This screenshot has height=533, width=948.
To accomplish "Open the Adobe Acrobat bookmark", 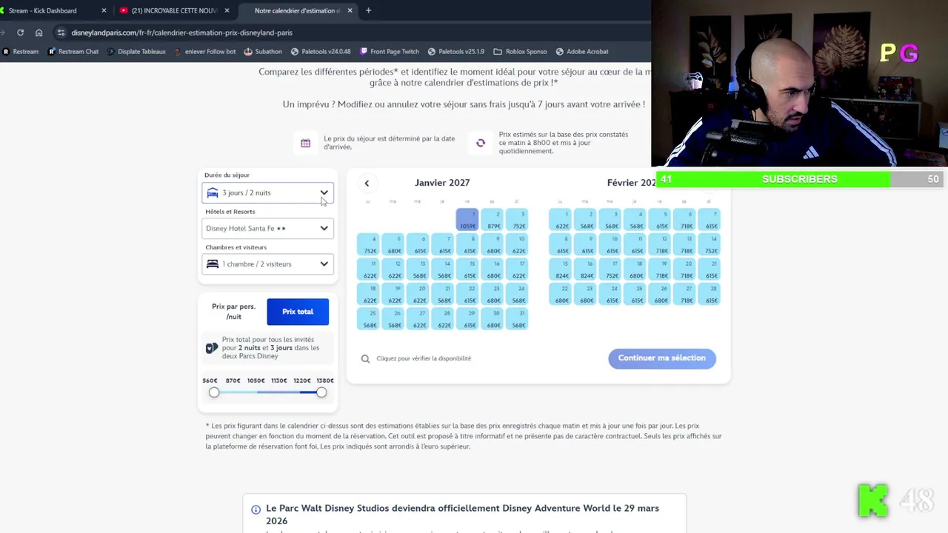I will [x=581, y=52].
